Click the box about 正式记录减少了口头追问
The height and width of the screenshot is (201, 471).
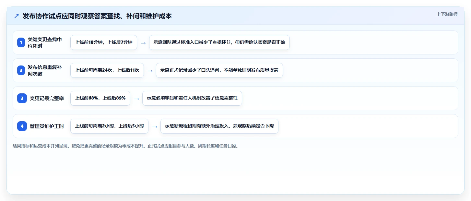(x=219, y=70)
